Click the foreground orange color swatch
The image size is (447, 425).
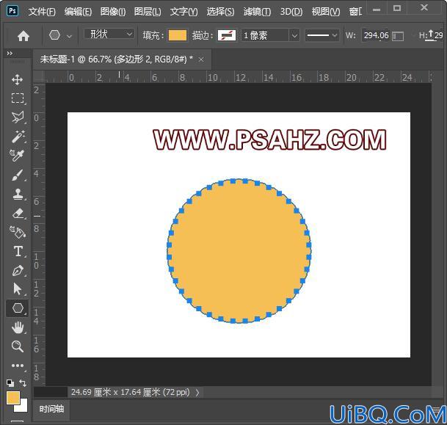pyautogui.click(x=12, y=397)
